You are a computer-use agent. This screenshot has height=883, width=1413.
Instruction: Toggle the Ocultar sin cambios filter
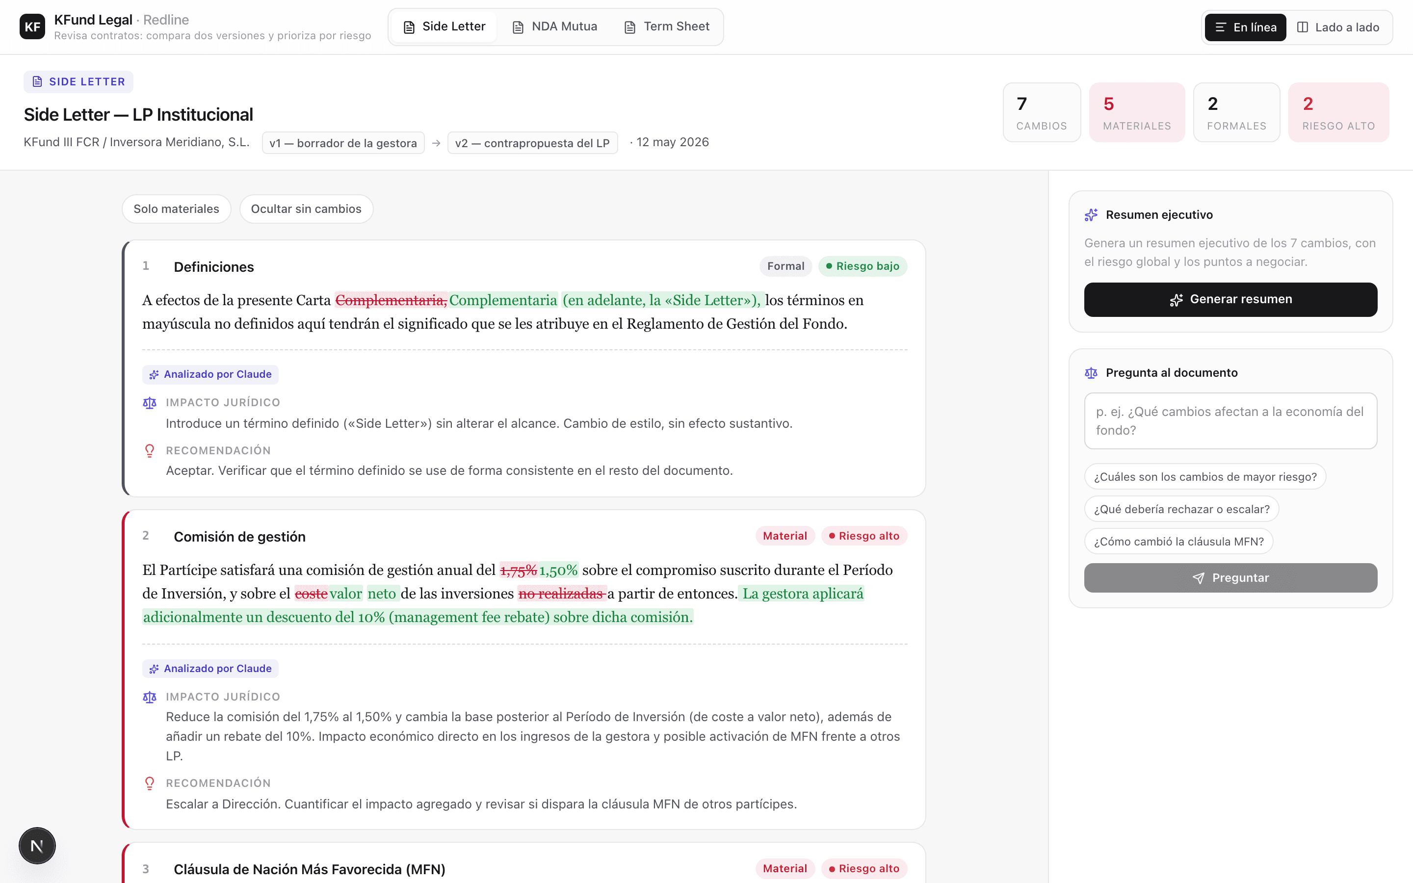(306, 209)
